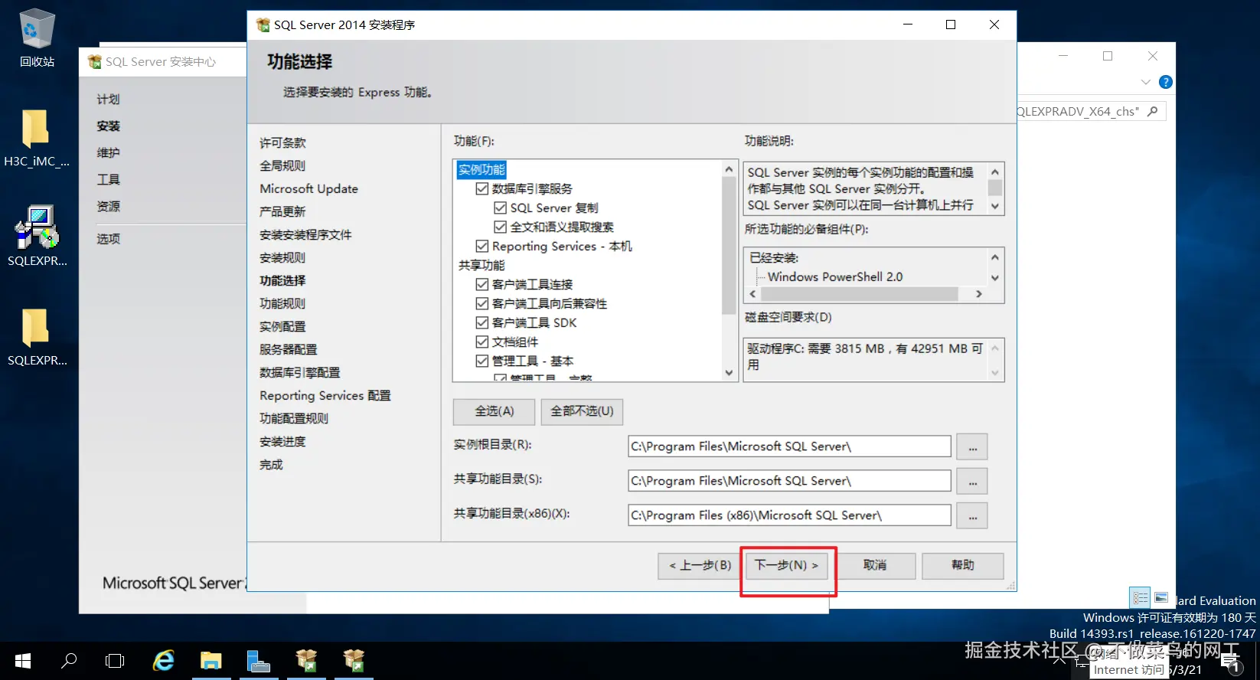Browse for the shared feature x86 directory (共享功能目录(x86))
This screenshot has width=1260, height=680.
(x=972, y=515)
